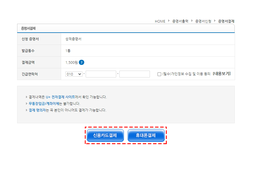Open 증명서신청 in the breadcrumb

(x=203, y=21)
